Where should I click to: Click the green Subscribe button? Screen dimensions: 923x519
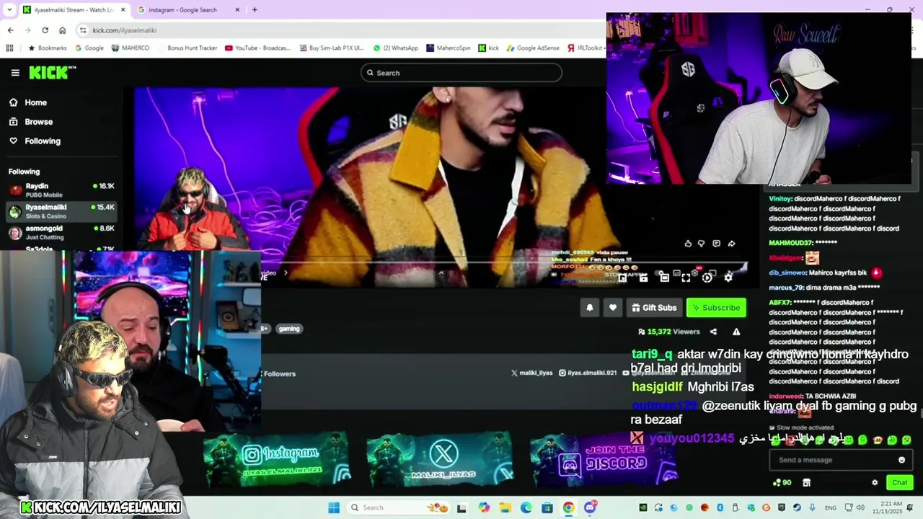point(716,308)
